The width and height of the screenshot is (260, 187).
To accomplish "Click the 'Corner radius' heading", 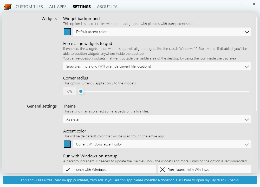I will pyautogui.click(x=75, y=78).
